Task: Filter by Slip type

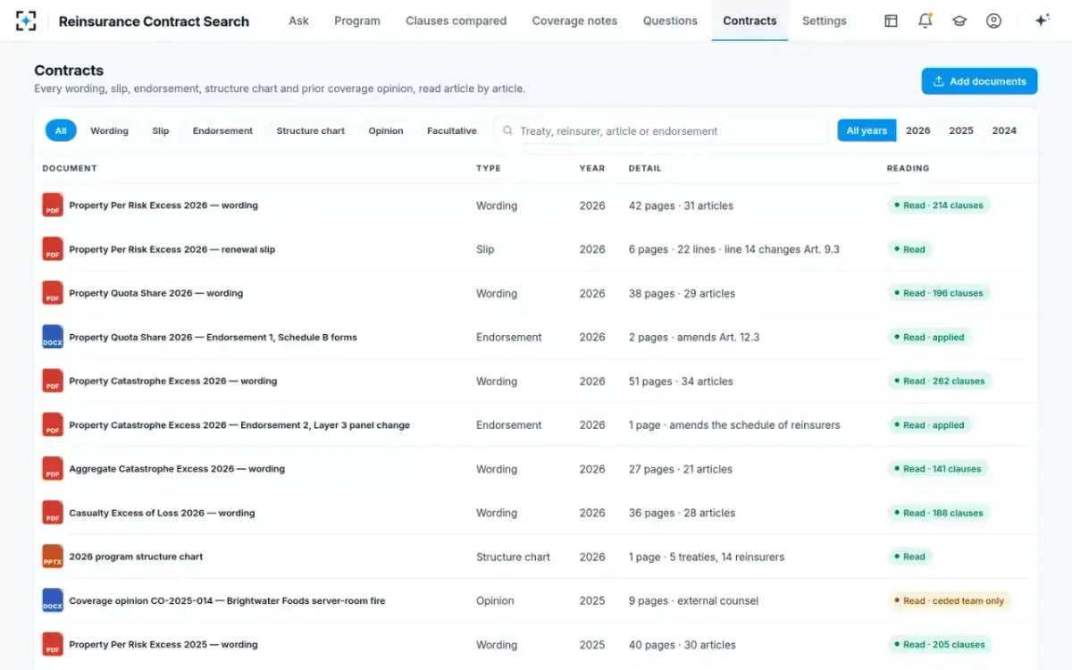Action: (160, 130)
